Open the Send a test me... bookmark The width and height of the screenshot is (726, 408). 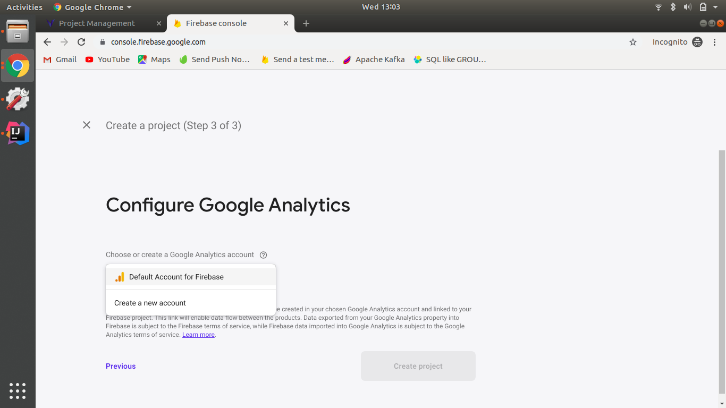(298, 59)
